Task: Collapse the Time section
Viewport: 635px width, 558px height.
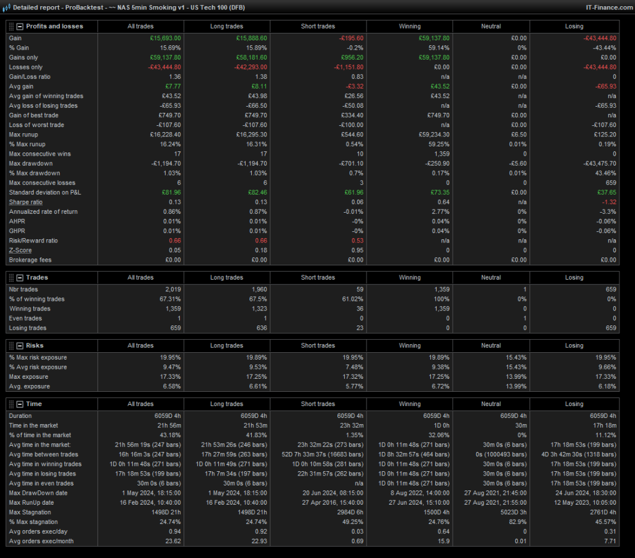Action: pos(20,404)
